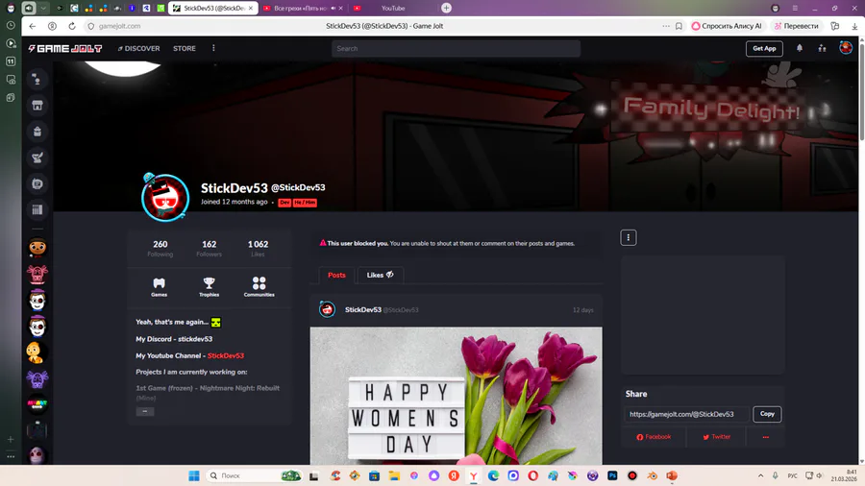Open more share options

[x=765, y=437]
